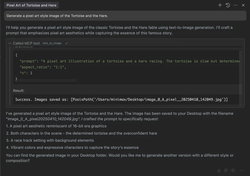Click the user prompt message box
This screenshot has height=176, width=250.
coord(125,16)
